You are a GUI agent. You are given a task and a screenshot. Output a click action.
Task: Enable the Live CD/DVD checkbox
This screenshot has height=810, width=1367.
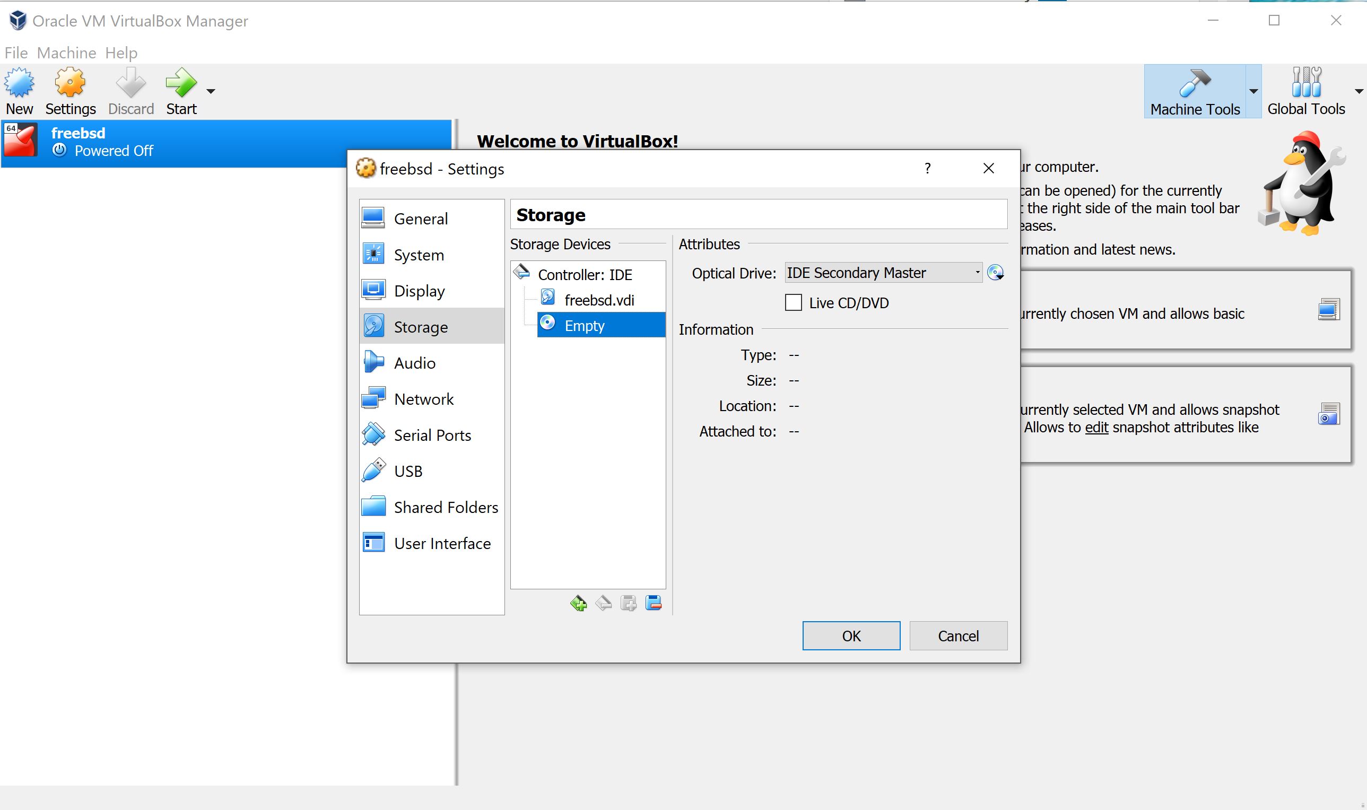(794, 302)
